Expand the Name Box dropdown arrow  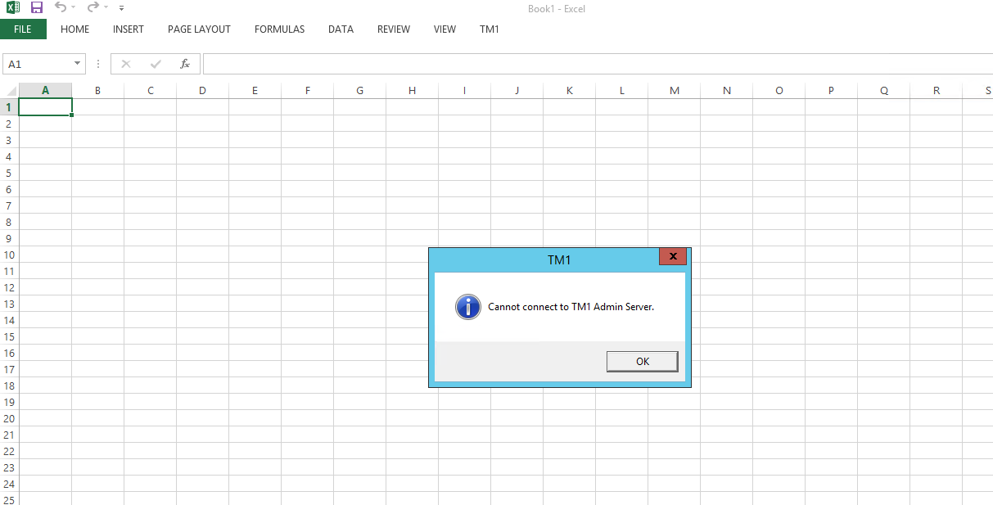[x=78, y=64]
